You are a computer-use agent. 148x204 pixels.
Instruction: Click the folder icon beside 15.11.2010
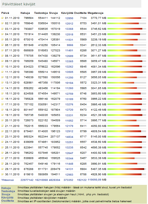pos(2,93)
